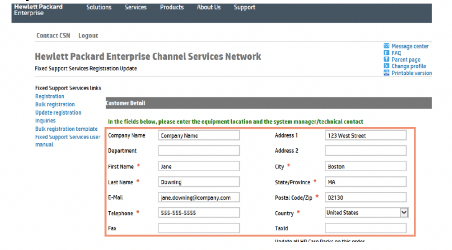Open the Products menu
Image resolution: width=452 pixels, height=250 pixels.
pos(172,7)
